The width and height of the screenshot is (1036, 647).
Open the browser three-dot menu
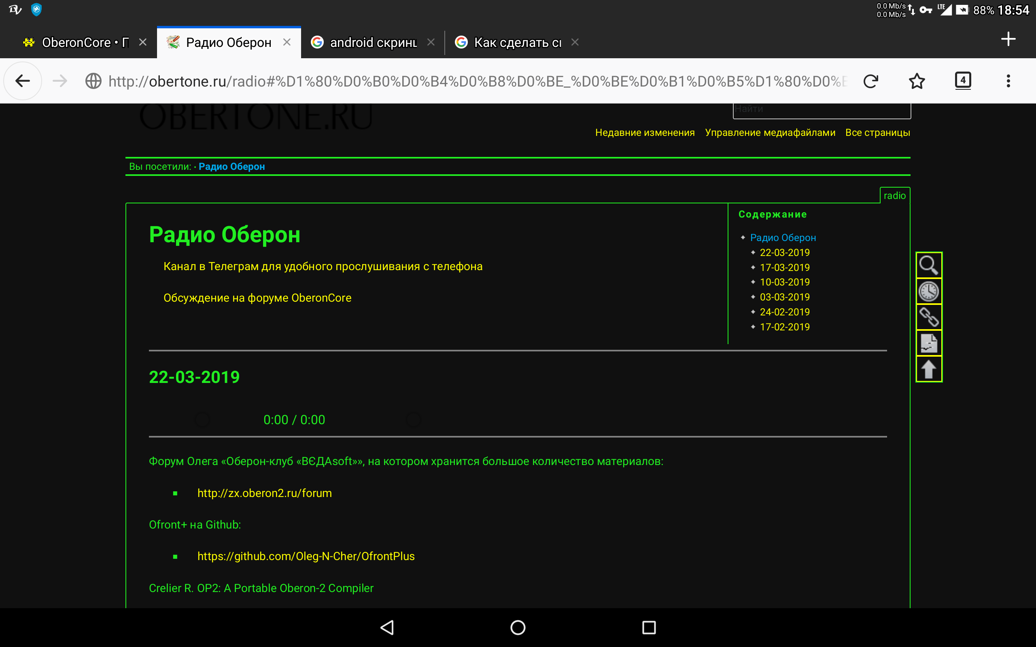(x=1008, y=81)
